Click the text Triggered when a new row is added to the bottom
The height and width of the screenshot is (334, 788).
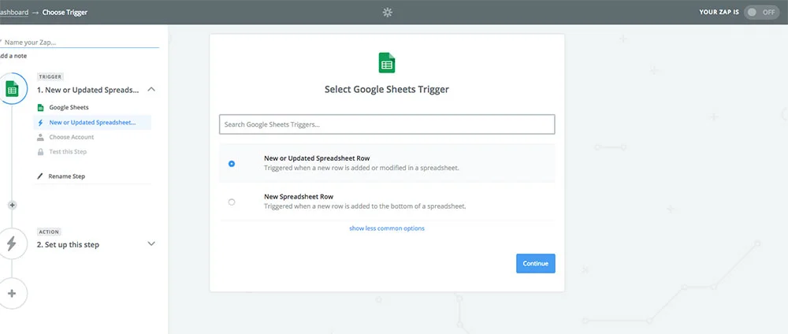pos(365,206)
